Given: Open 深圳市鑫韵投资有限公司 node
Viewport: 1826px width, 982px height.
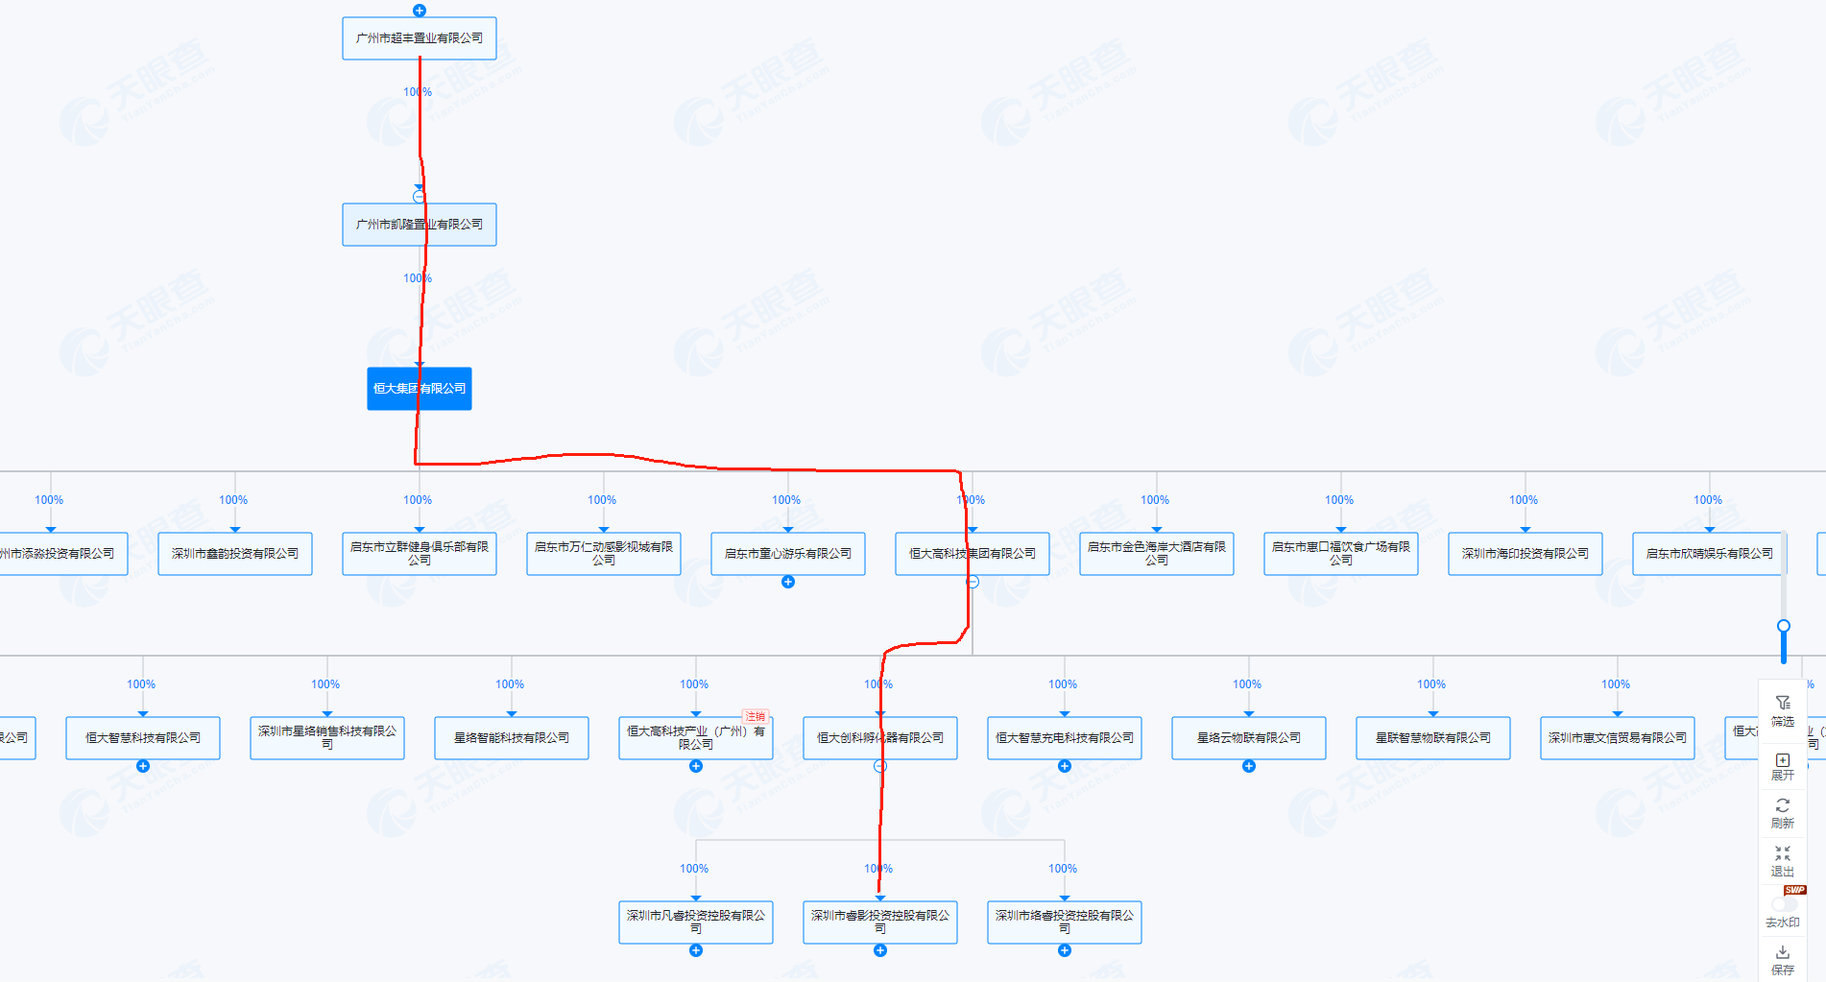Looking at the screenshot, I should click(235, 554).
